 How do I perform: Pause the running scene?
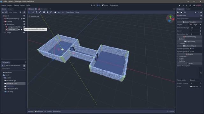pyautogui.click(x=183, y=5)
